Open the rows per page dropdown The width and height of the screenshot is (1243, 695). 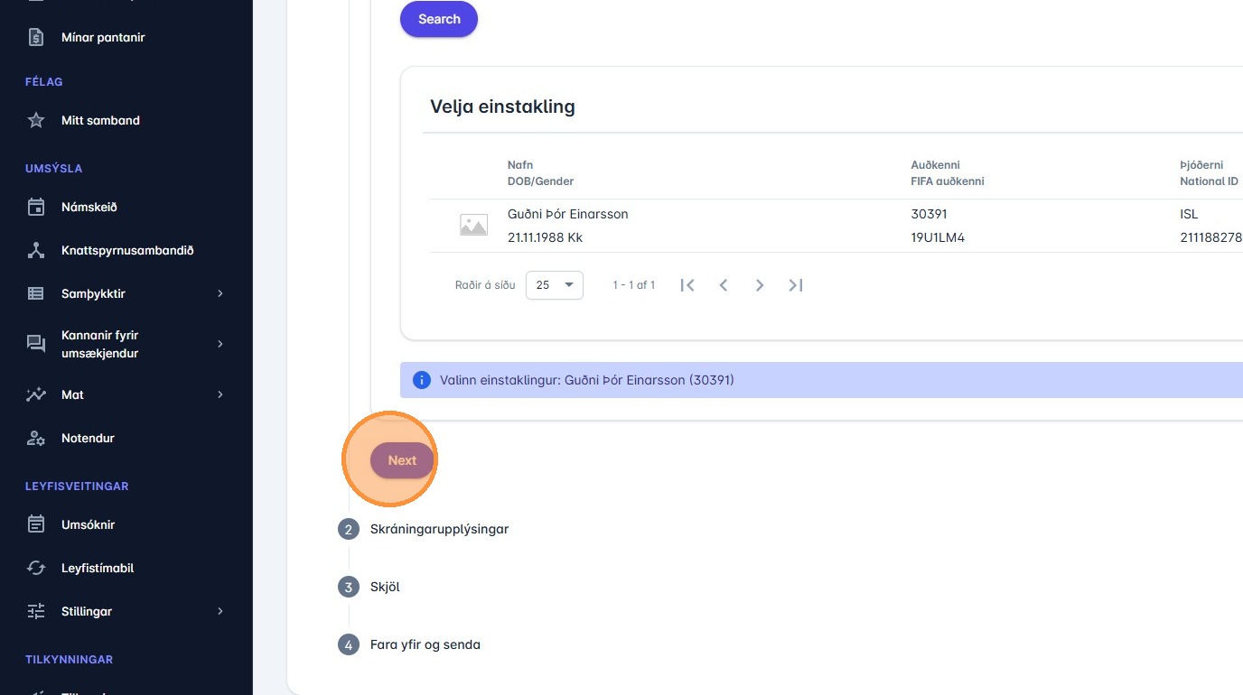(555, 285)
